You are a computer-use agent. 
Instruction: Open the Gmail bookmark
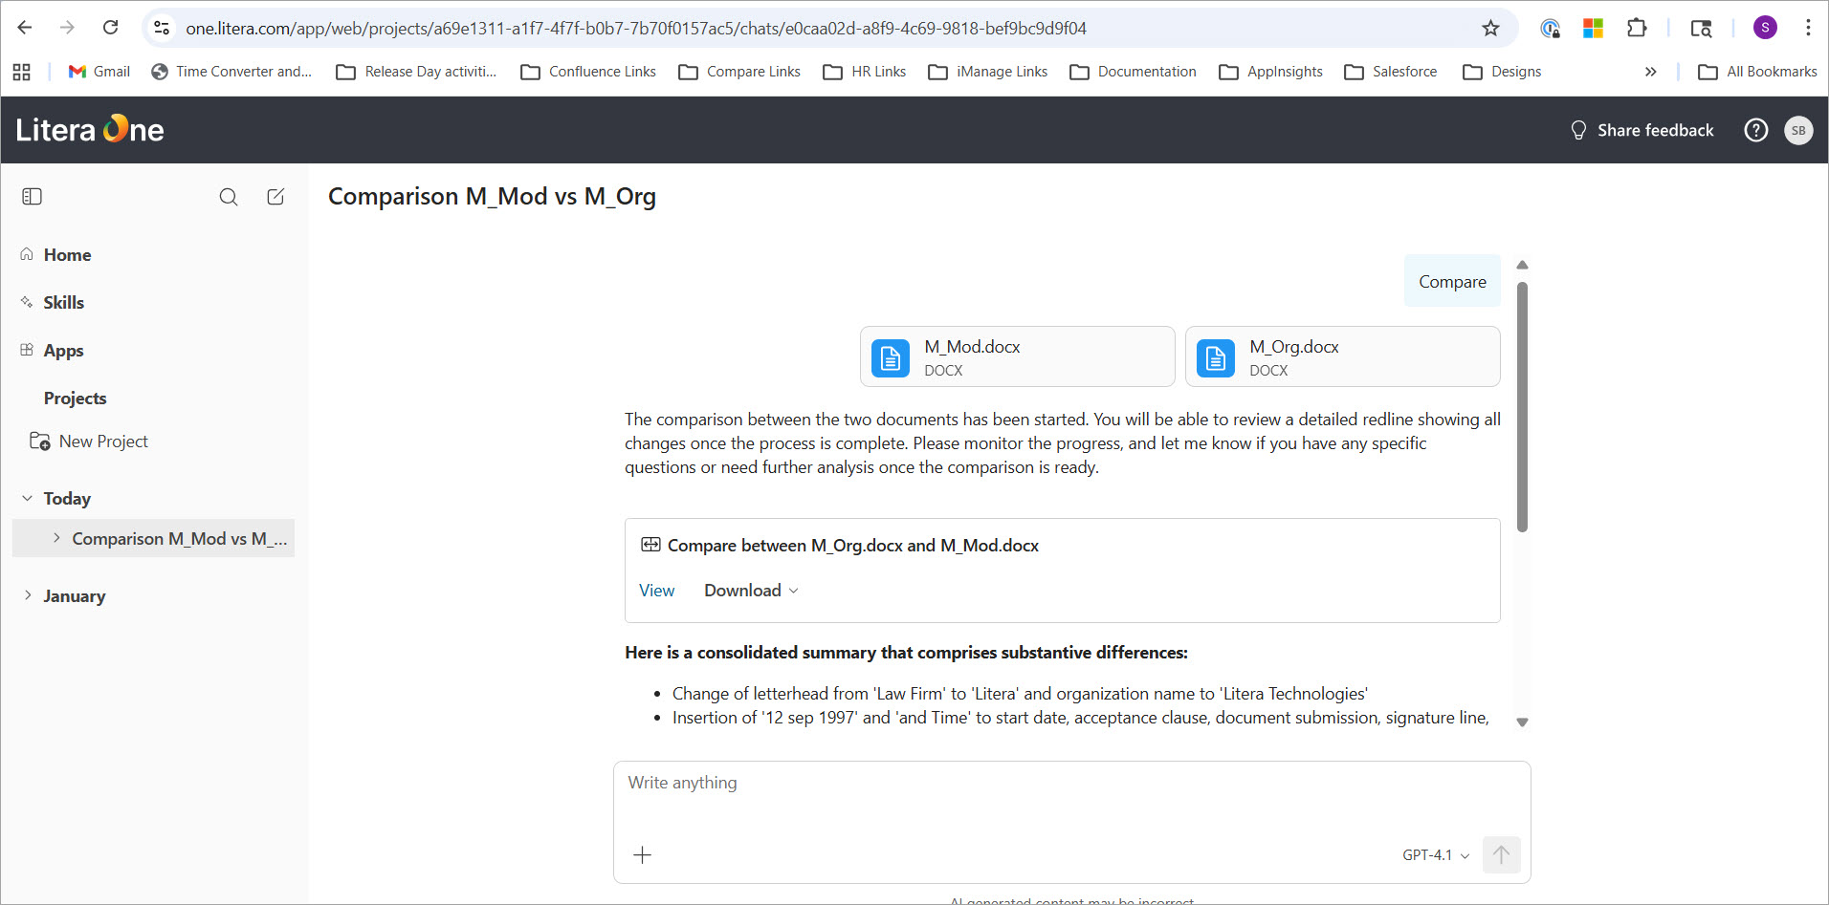coord(99,72)
